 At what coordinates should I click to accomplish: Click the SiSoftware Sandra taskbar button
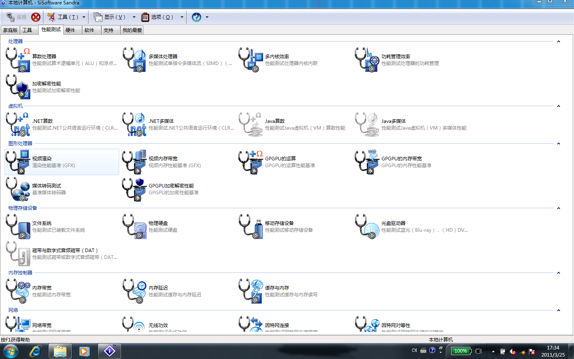click(110, 351)
